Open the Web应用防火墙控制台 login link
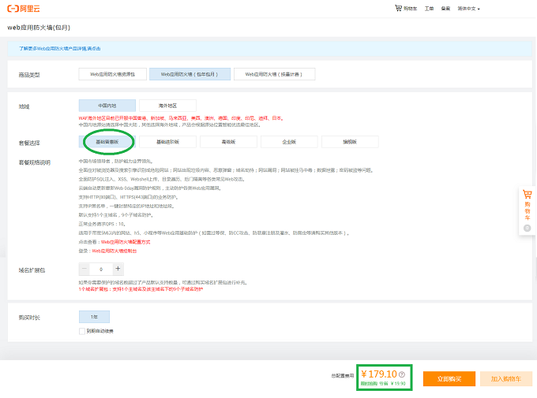 point(115,251)
